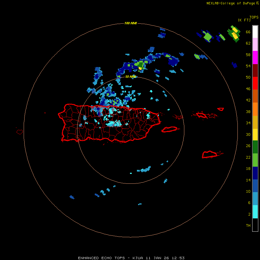Click the 'TOPS' legend title
The height and width of the screenshot is (260, 260).
[x=254, y=17]
